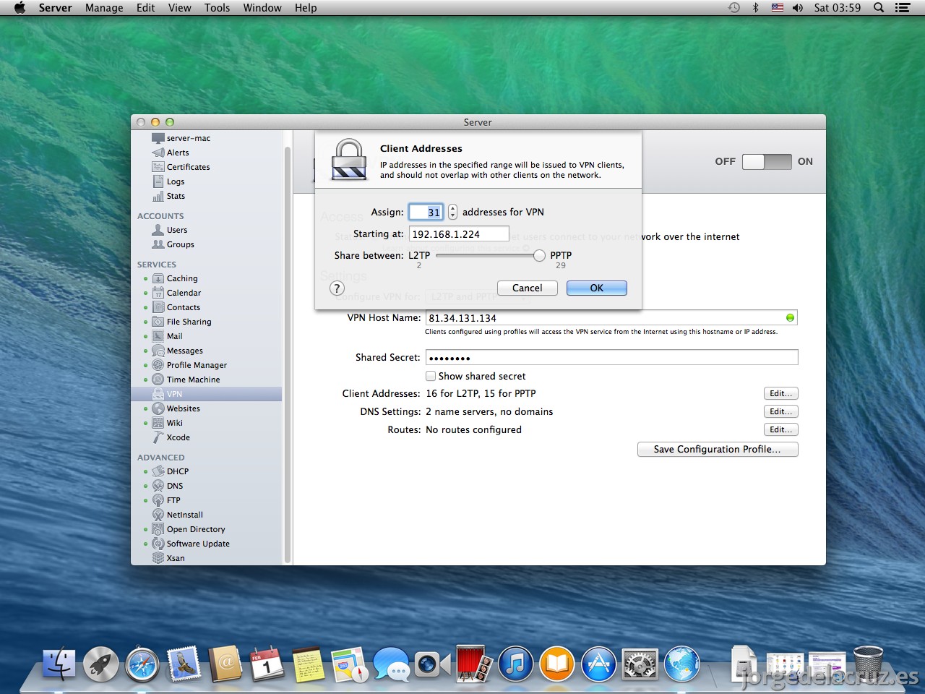Check Show shared secret
The image size is (925, 694).
[x=431, y=376]
